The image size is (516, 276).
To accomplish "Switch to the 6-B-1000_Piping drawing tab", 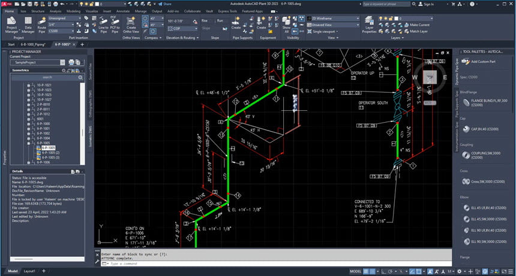I will pos(33,44).
